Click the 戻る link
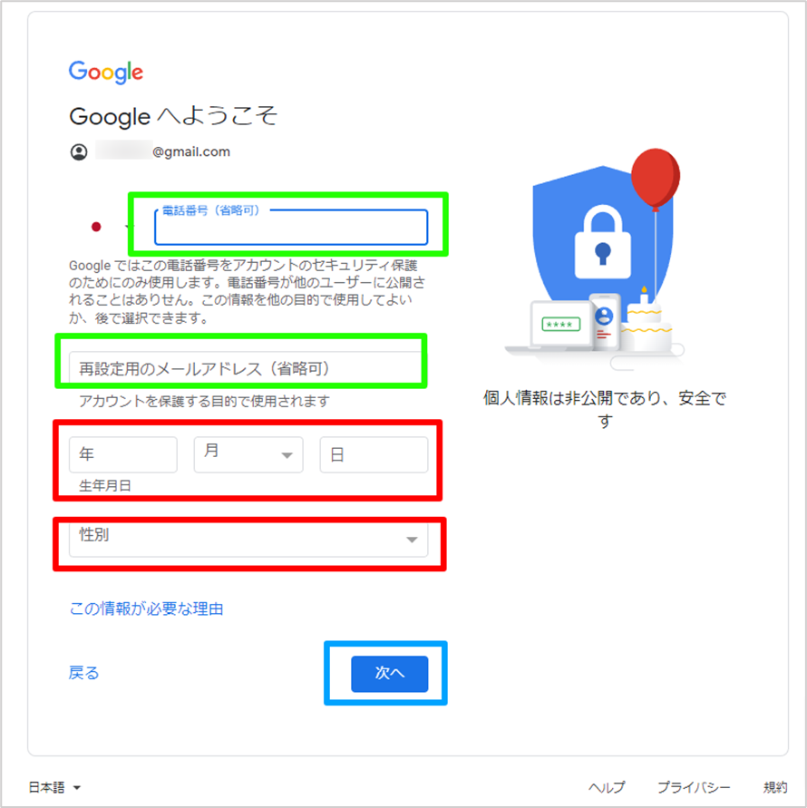 click(83, 673)
